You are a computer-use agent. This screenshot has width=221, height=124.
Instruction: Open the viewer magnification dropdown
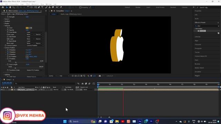53,76
